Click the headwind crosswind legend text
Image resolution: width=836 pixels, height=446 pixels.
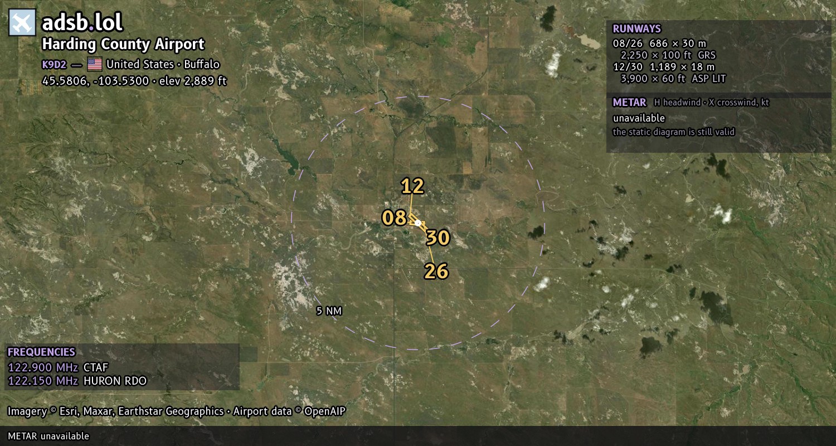pos(711,103)
